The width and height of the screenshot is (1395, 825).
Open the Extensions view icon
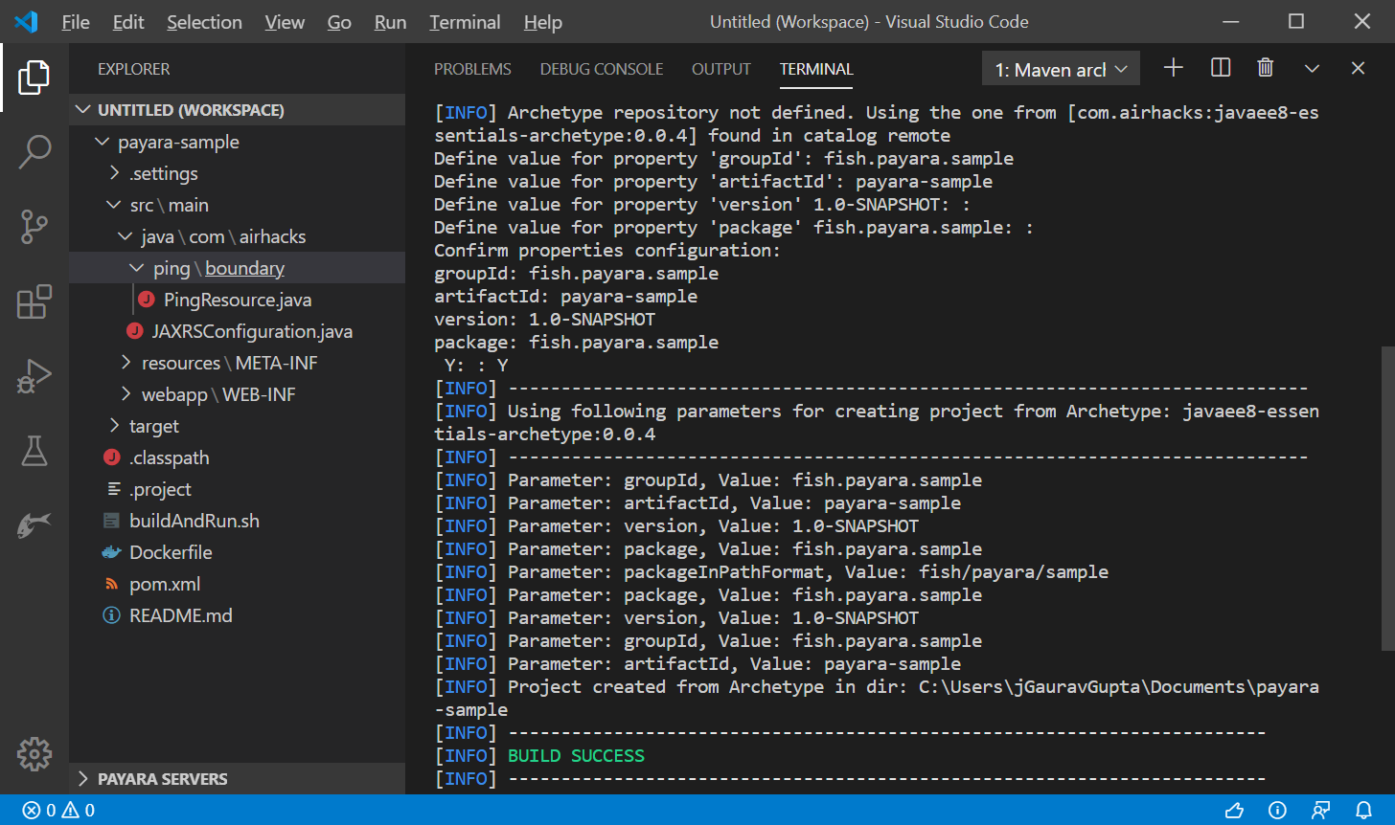tap(34, 301)
